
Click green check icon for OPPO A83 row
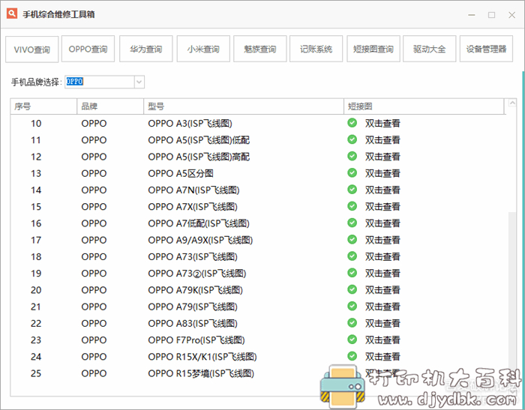click(352, 322)
